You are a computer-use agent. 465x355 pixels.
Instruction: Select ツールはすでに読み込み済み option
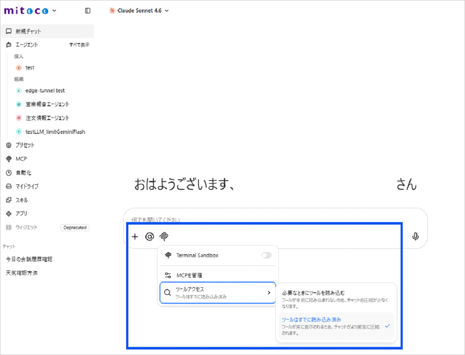click(x=336, y=326)
